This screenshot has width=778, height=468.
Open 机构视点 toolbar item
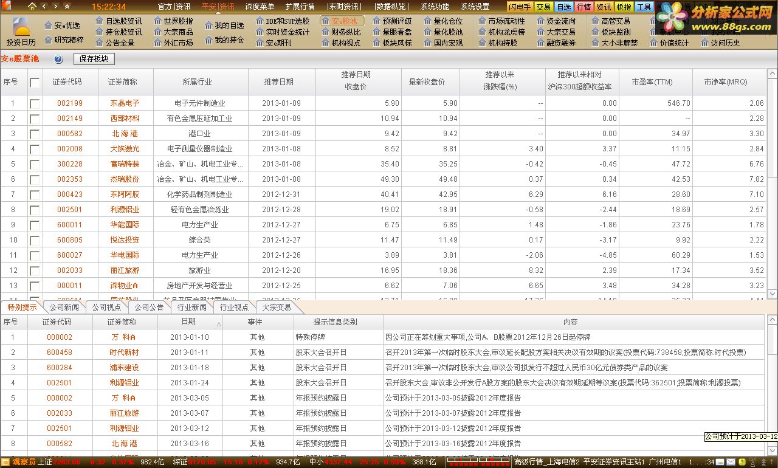pyautogui.click(x=341, y=43)
